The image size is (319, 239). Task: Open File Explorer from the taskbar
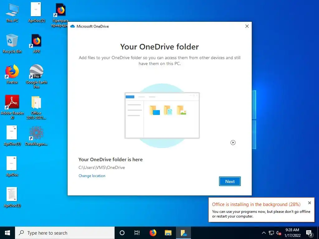(x=168, y=233)
